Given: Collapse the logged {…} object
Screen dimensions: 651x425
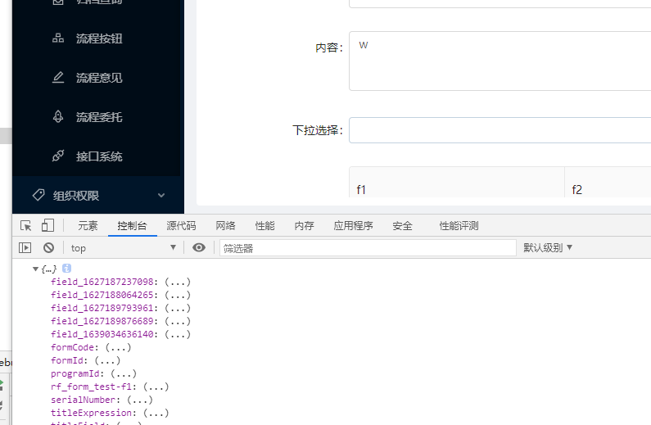Looking at the screenshot, I should pyautogui.click(x=35, y=269).
